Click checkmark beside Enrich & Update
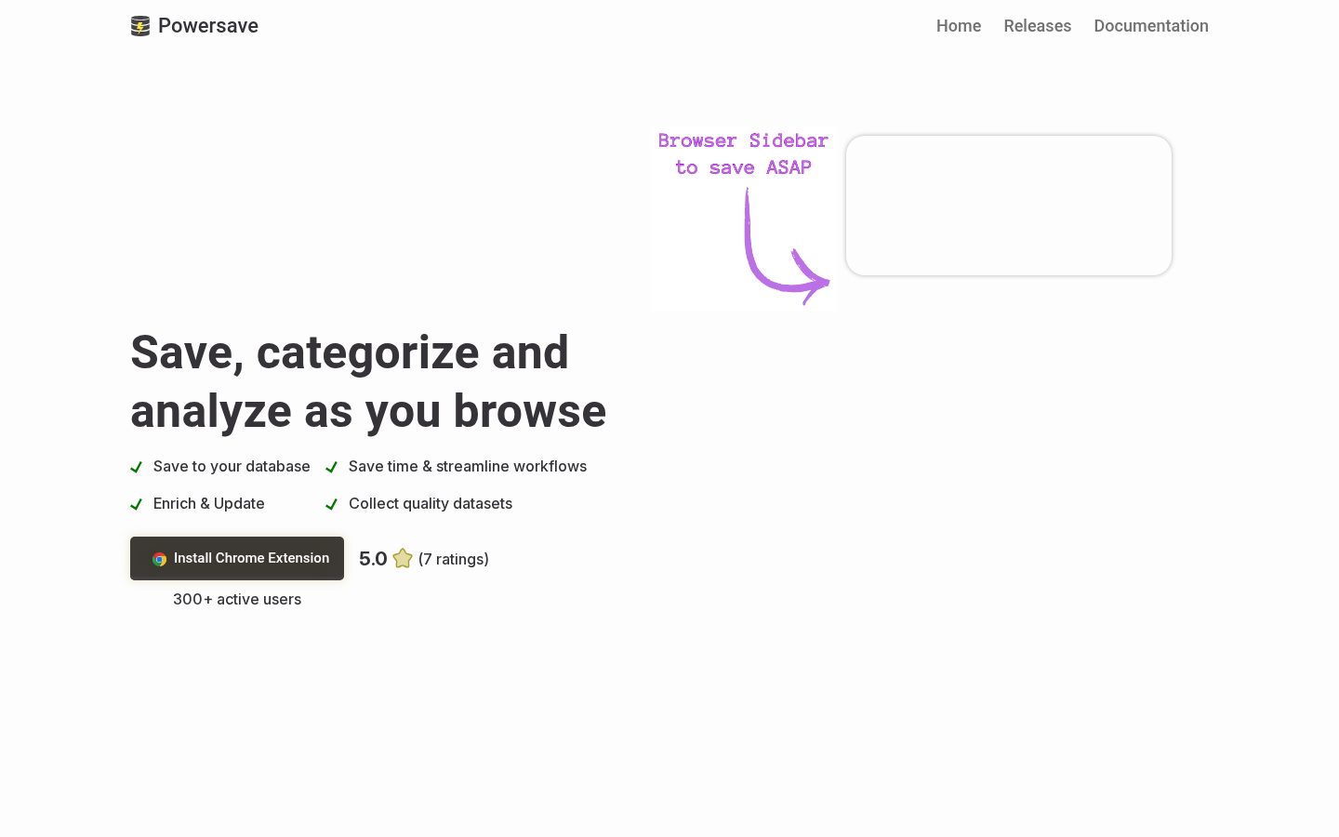The width and height of the screenshot is (1339, 837). [x=136, y=504]
